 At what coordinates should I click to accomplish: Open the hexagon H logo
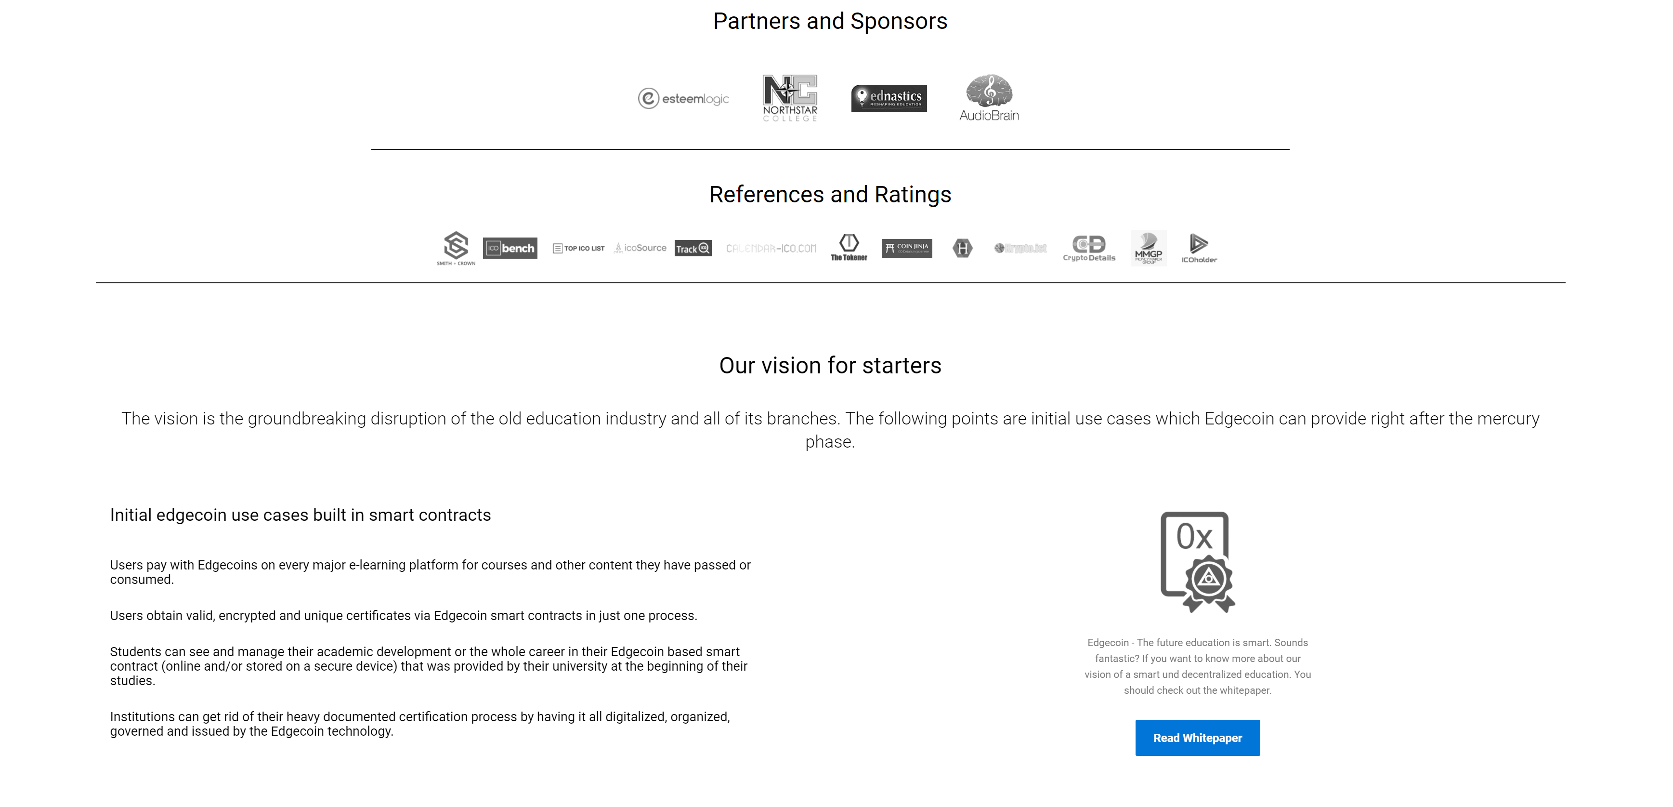[x=963, y=248]
